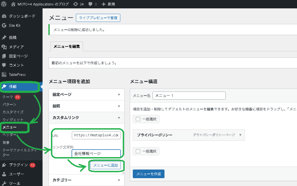
Task: Click the plus icon for 新規
Action: point(104,4)
